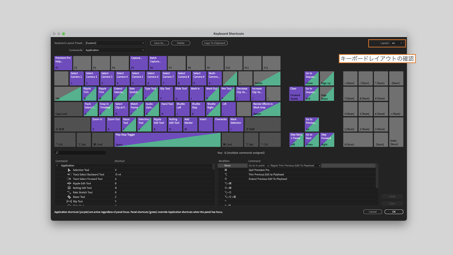Screen dimensions: 453x255
Task: Select the Page Up key
Action: point(327,78)
